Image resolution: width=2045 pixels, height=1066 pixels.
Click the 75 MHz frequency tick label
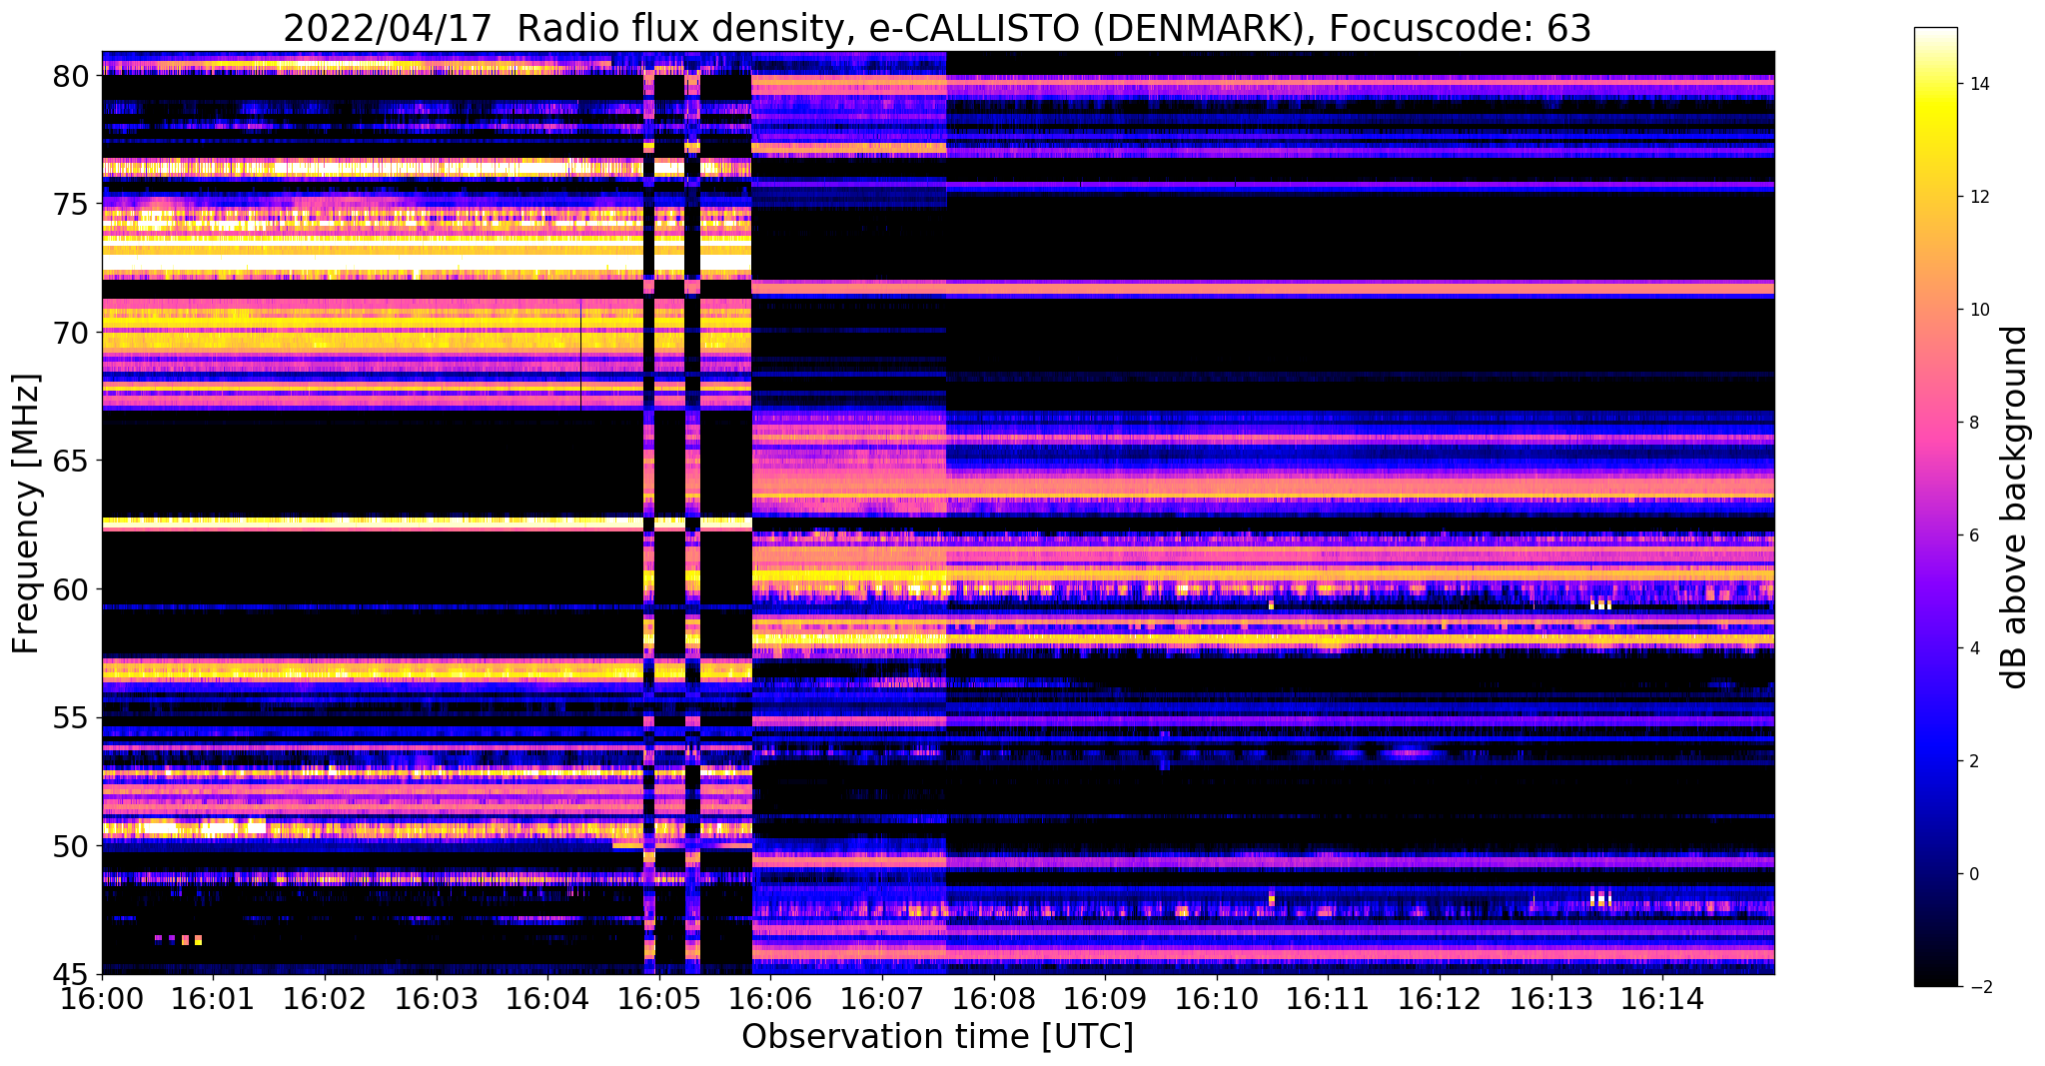pos(71,204)
